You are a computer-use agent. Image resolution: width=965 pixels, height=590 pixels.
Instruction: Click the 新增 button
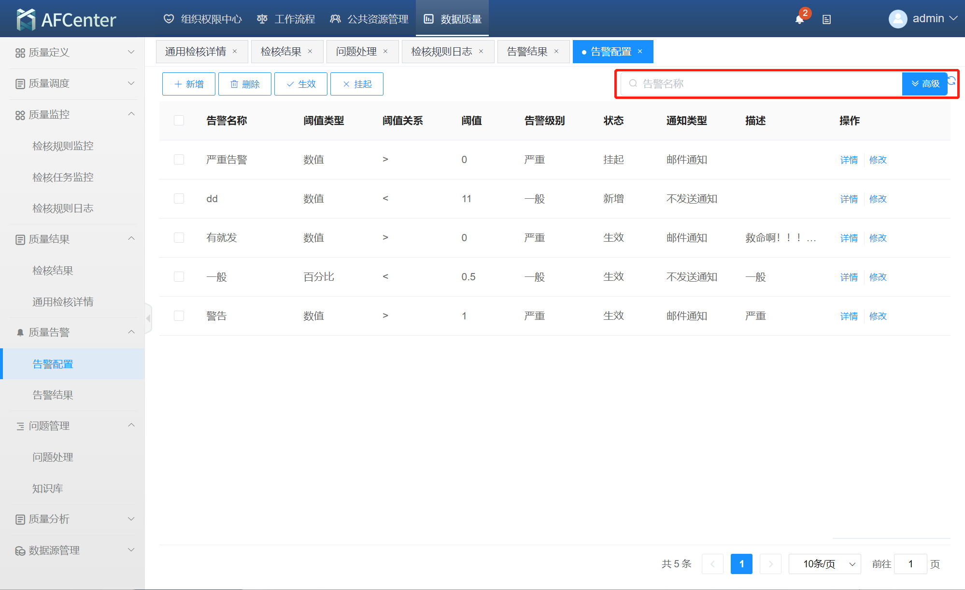(189, 84)
